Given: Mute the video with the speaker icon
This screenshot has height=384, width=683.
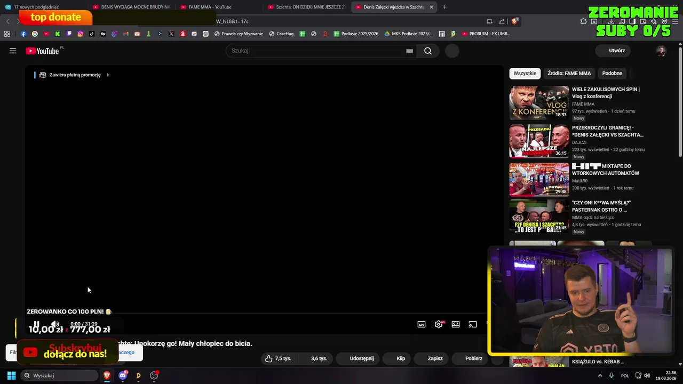Looking at the screenshot, I should 54,324.
